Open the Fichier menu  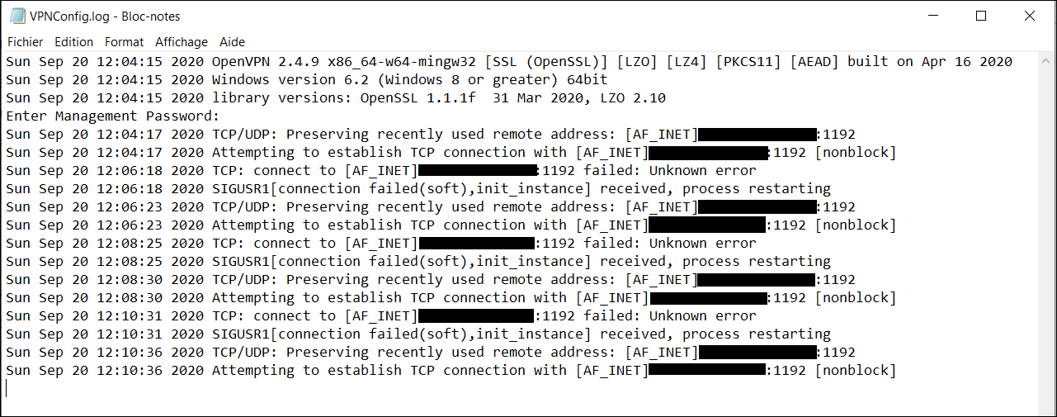(x=26, y=42)
